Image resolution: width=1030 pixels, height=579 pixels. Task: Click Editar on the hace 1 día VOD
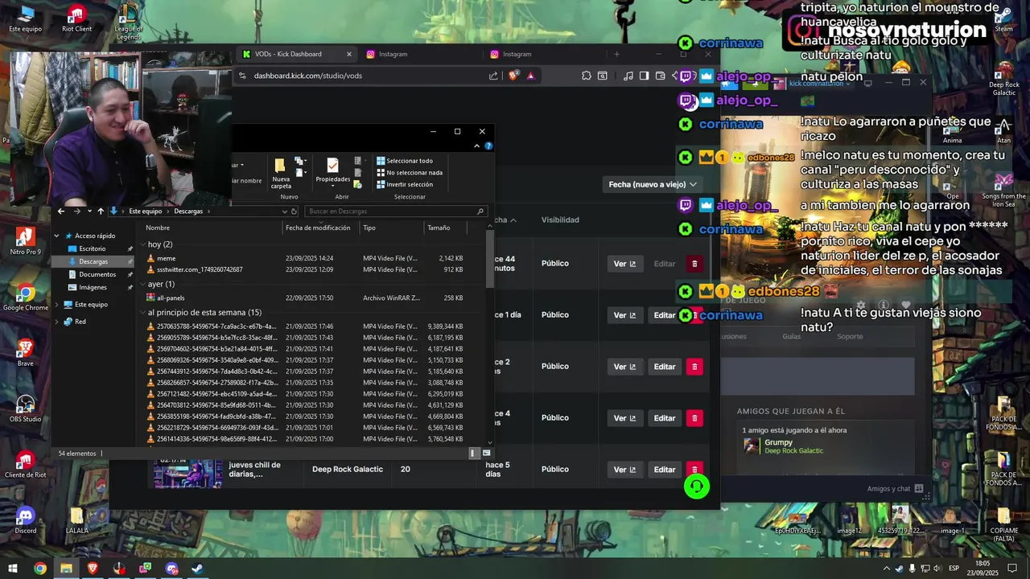pyautogui.click(x=665, y=315)
